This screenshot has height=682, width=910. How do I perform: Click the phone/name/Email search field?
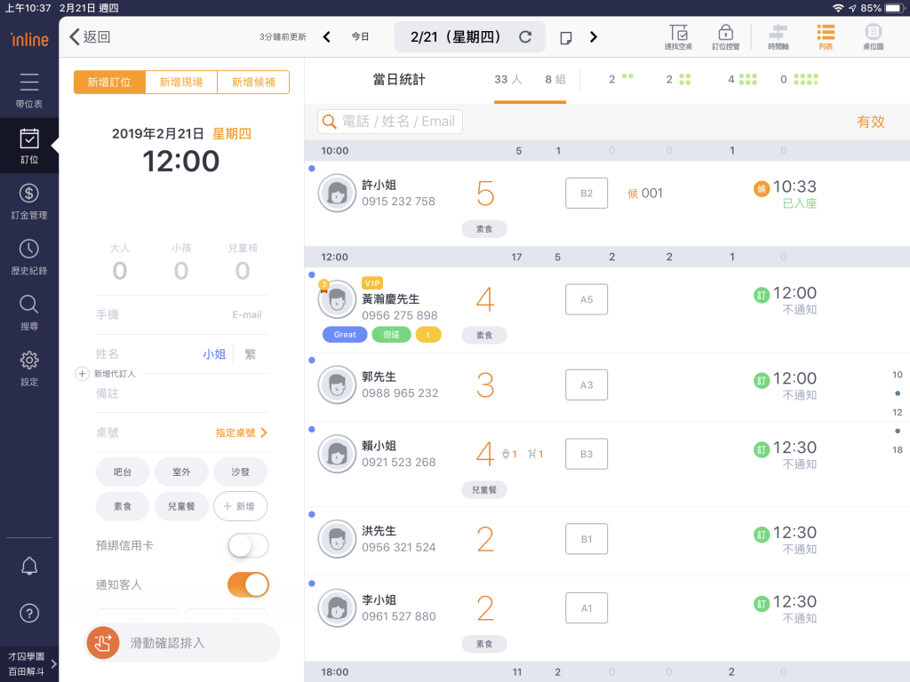391,122
